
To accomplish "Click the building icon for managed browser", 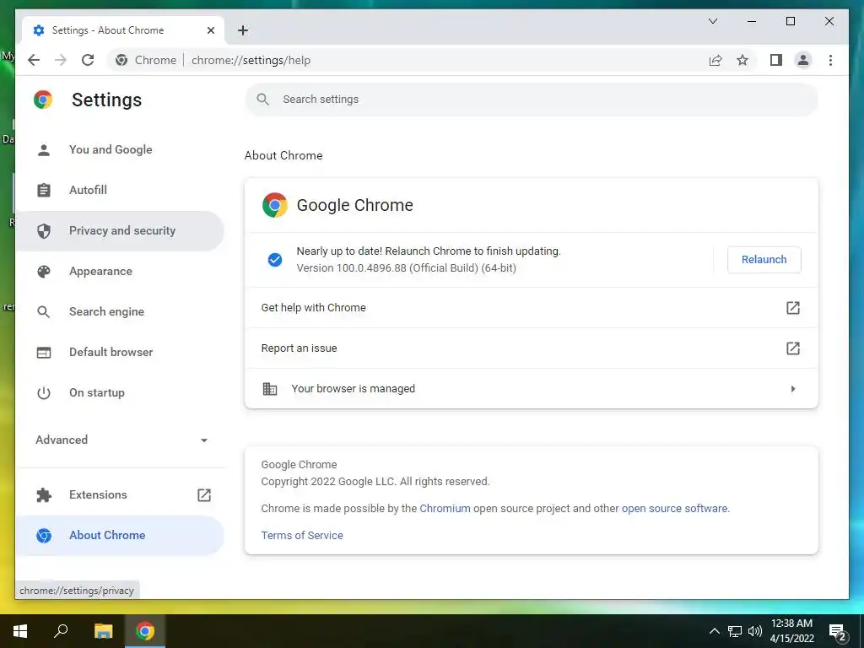I will pos(269,388).
